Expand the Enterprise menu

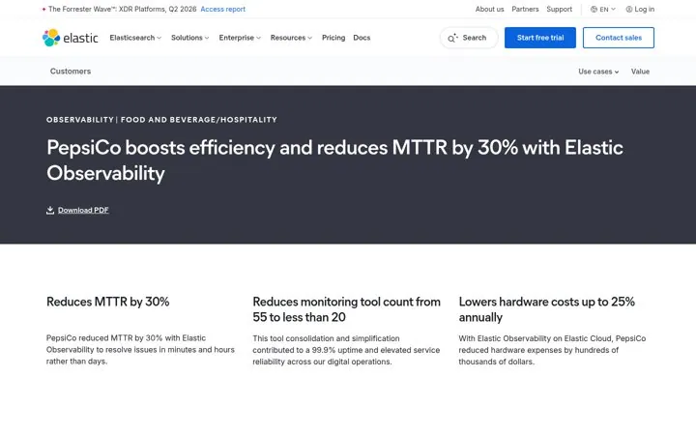tap(240, 38)
